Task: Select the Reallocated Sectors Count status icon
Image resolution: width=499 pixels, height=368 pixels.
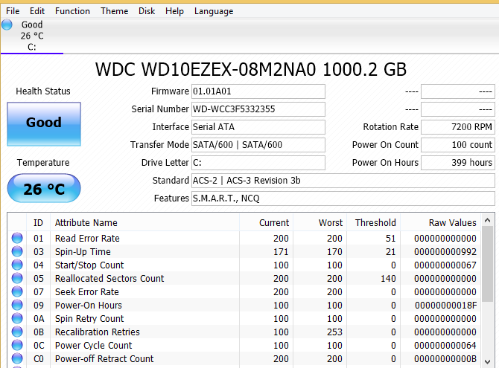Action: [16, 279]
